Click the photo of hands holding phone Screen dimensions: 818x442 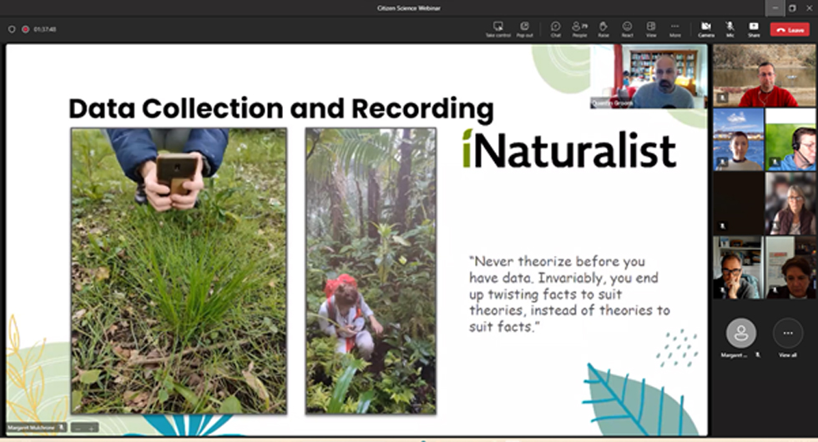[179, 271]
